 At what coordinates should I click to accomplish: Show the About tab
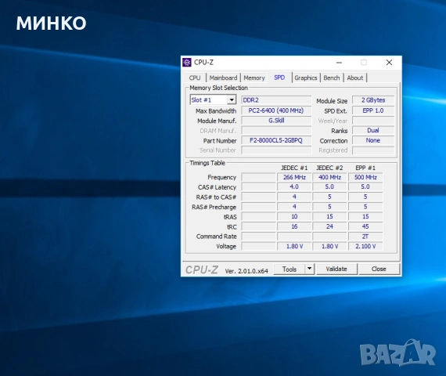(355, 78)
